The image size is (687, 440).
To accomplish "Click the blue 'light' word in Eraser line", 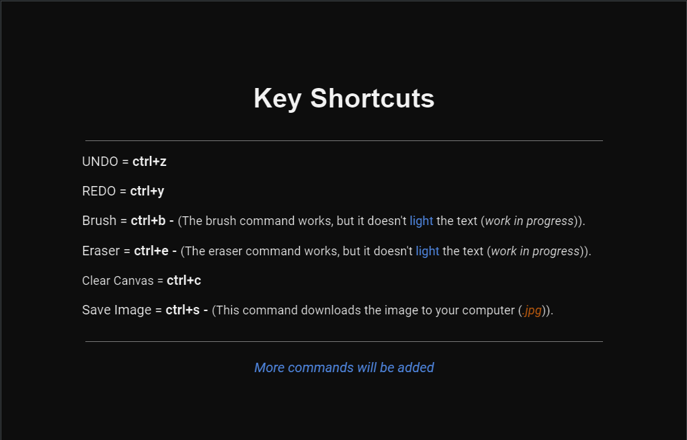I will click(428, 251).
